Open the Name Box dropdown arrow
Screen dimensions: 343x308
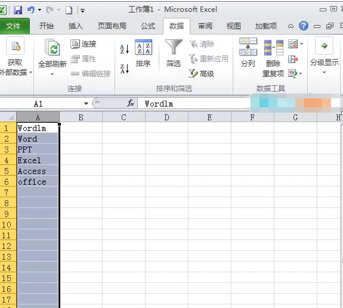coord(86,104)
